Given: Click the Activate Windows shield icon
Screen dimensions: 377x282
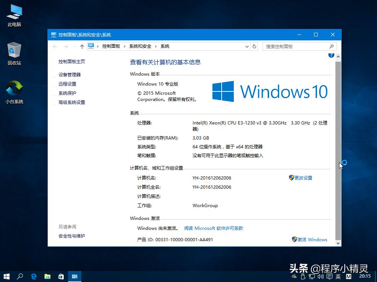Looking at the screenshot, I should pos(294,239).
